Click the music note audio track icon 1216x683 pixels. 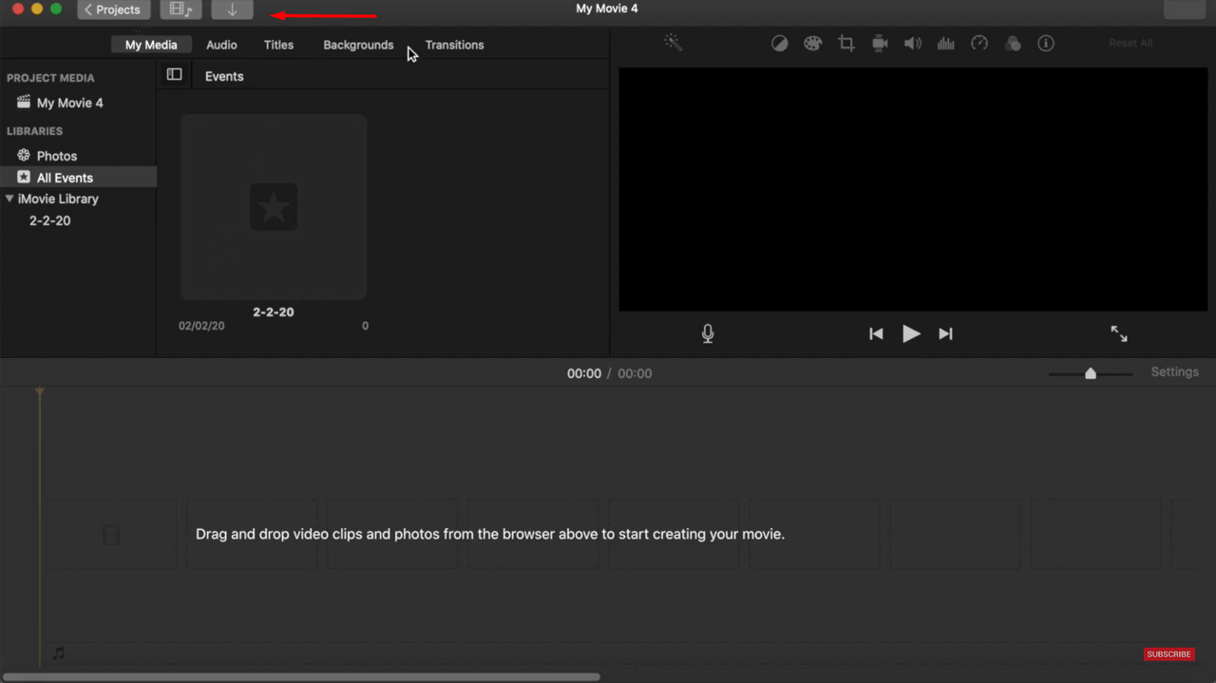59,654
